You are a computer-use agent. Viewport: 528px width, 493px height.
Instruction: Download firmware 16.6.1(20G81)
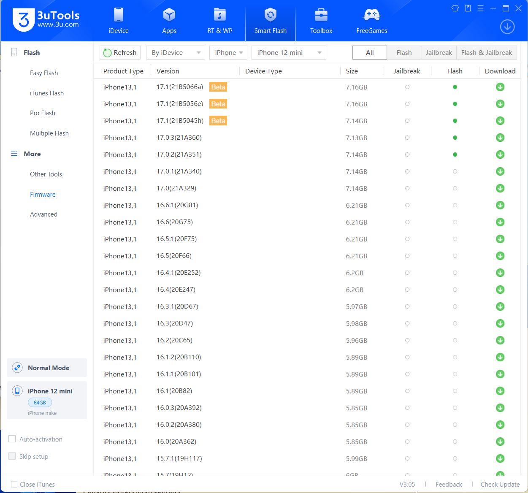(x=500, y=205)
